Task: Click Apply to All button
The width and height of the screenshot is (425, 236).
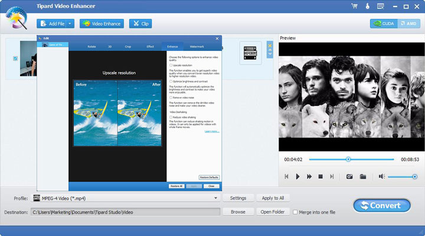Action: coord(273,198)
